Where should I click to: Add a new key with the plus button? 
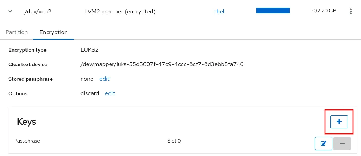pyautogui.click(x=339, y=122)
